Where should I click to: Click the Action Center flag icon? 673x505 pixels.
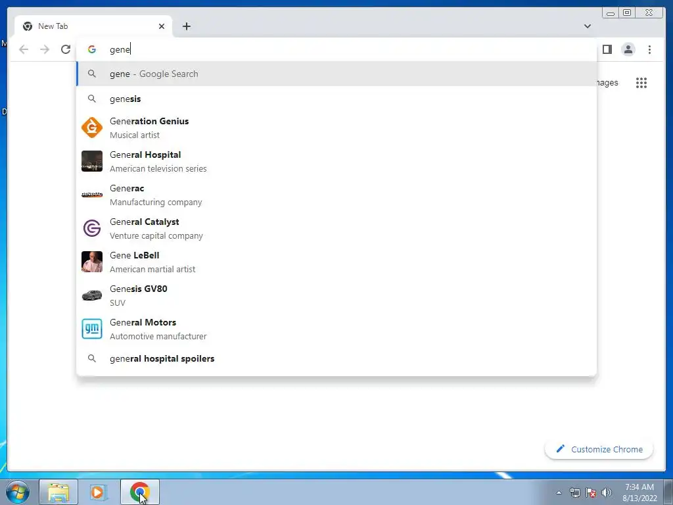click(591, 493)
